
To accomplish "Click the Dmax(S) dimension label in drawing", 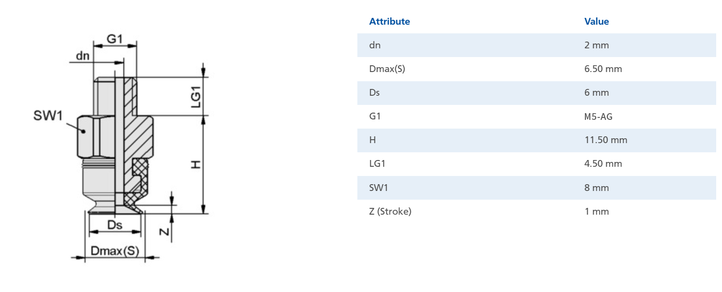I will click(x=115, y=251).
